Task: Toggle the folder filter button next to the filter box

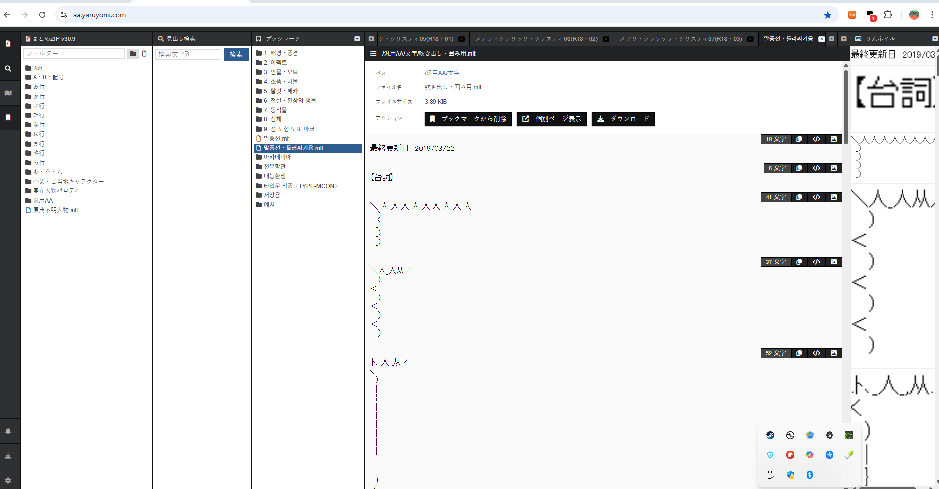Action: 133,54
